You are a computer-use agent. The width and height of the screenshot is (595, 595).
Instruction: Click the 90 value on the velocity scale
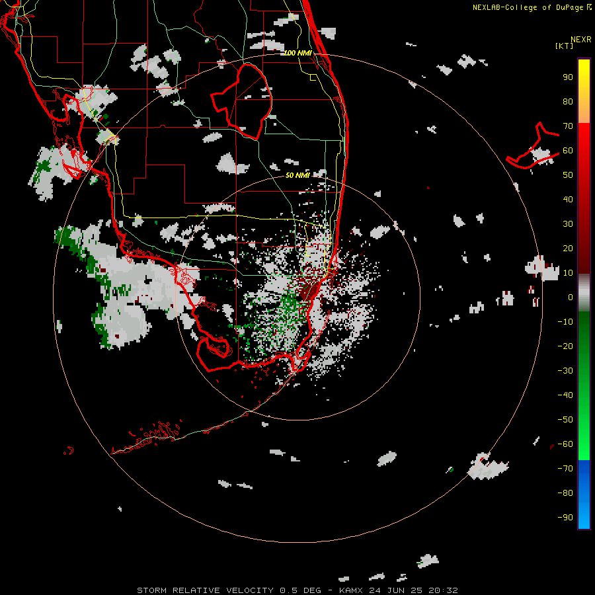tap(568, 77)
